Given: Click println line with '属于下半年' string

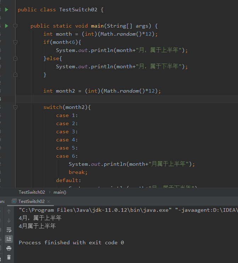Looking at the screenshot, I should click(122, 66).
